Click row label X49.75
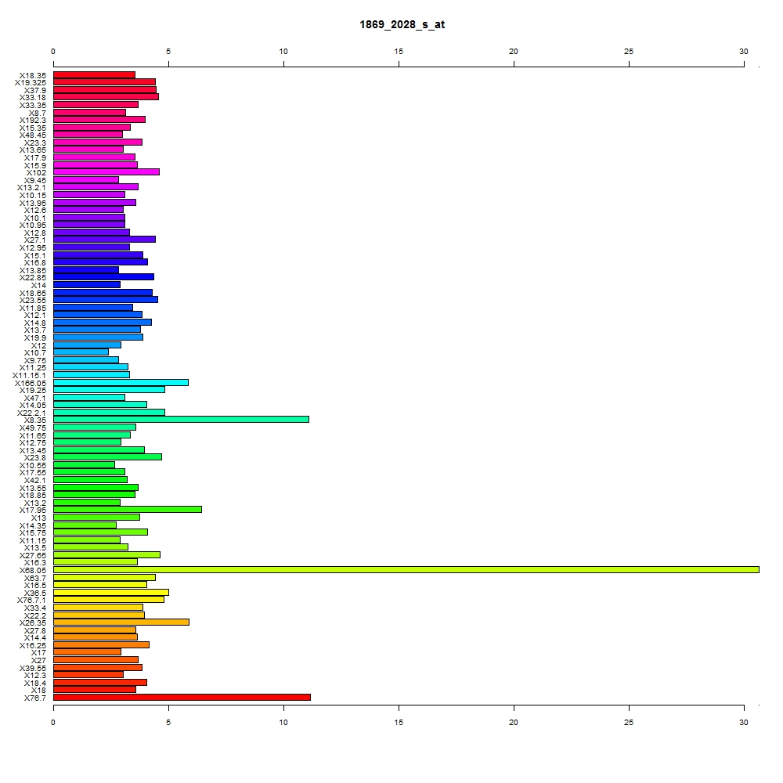 click(x=32, y=428)
